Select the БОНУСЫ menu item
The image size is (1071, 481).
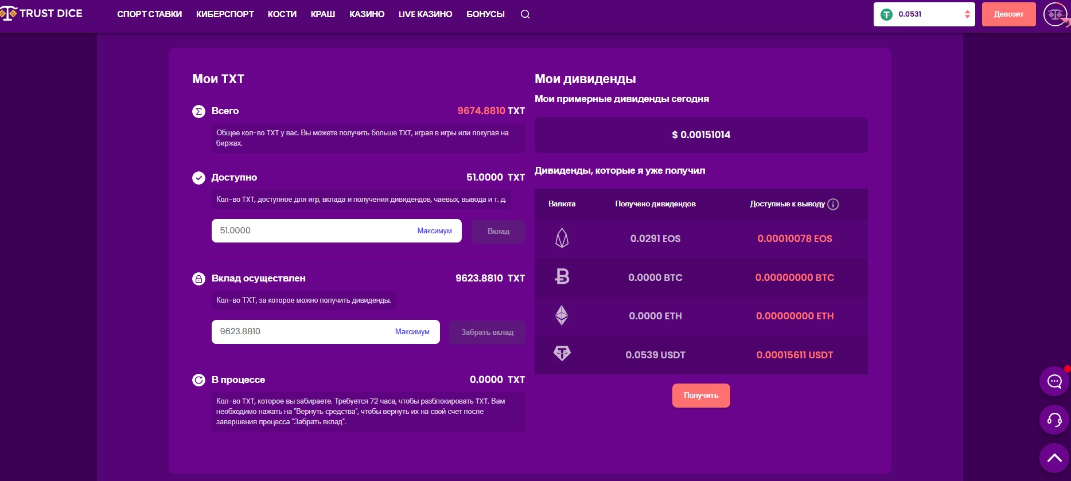pyautogui.click(x=485, y=14)
